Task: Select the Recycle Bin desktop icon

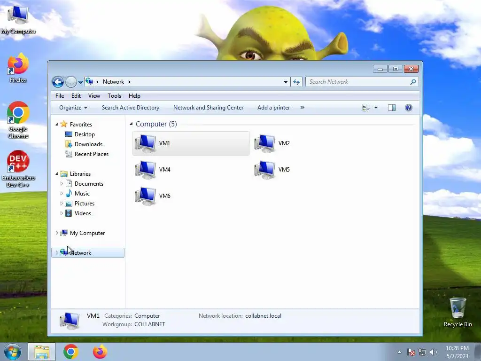Action: 458,312
